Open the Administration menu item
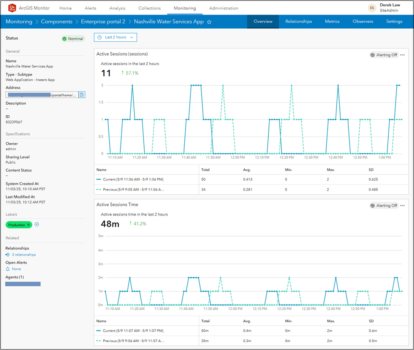Image resolution: width=414 pixels, height=350 pixels. click(x=224, y=8)
